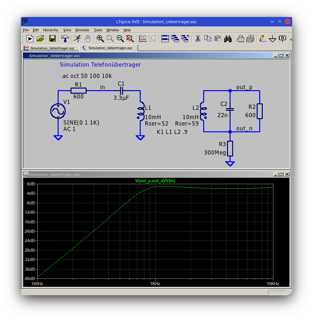Cascade windows using the stacked-windows icon
Screen dimensions: 313x320
[x=175, y=39]
